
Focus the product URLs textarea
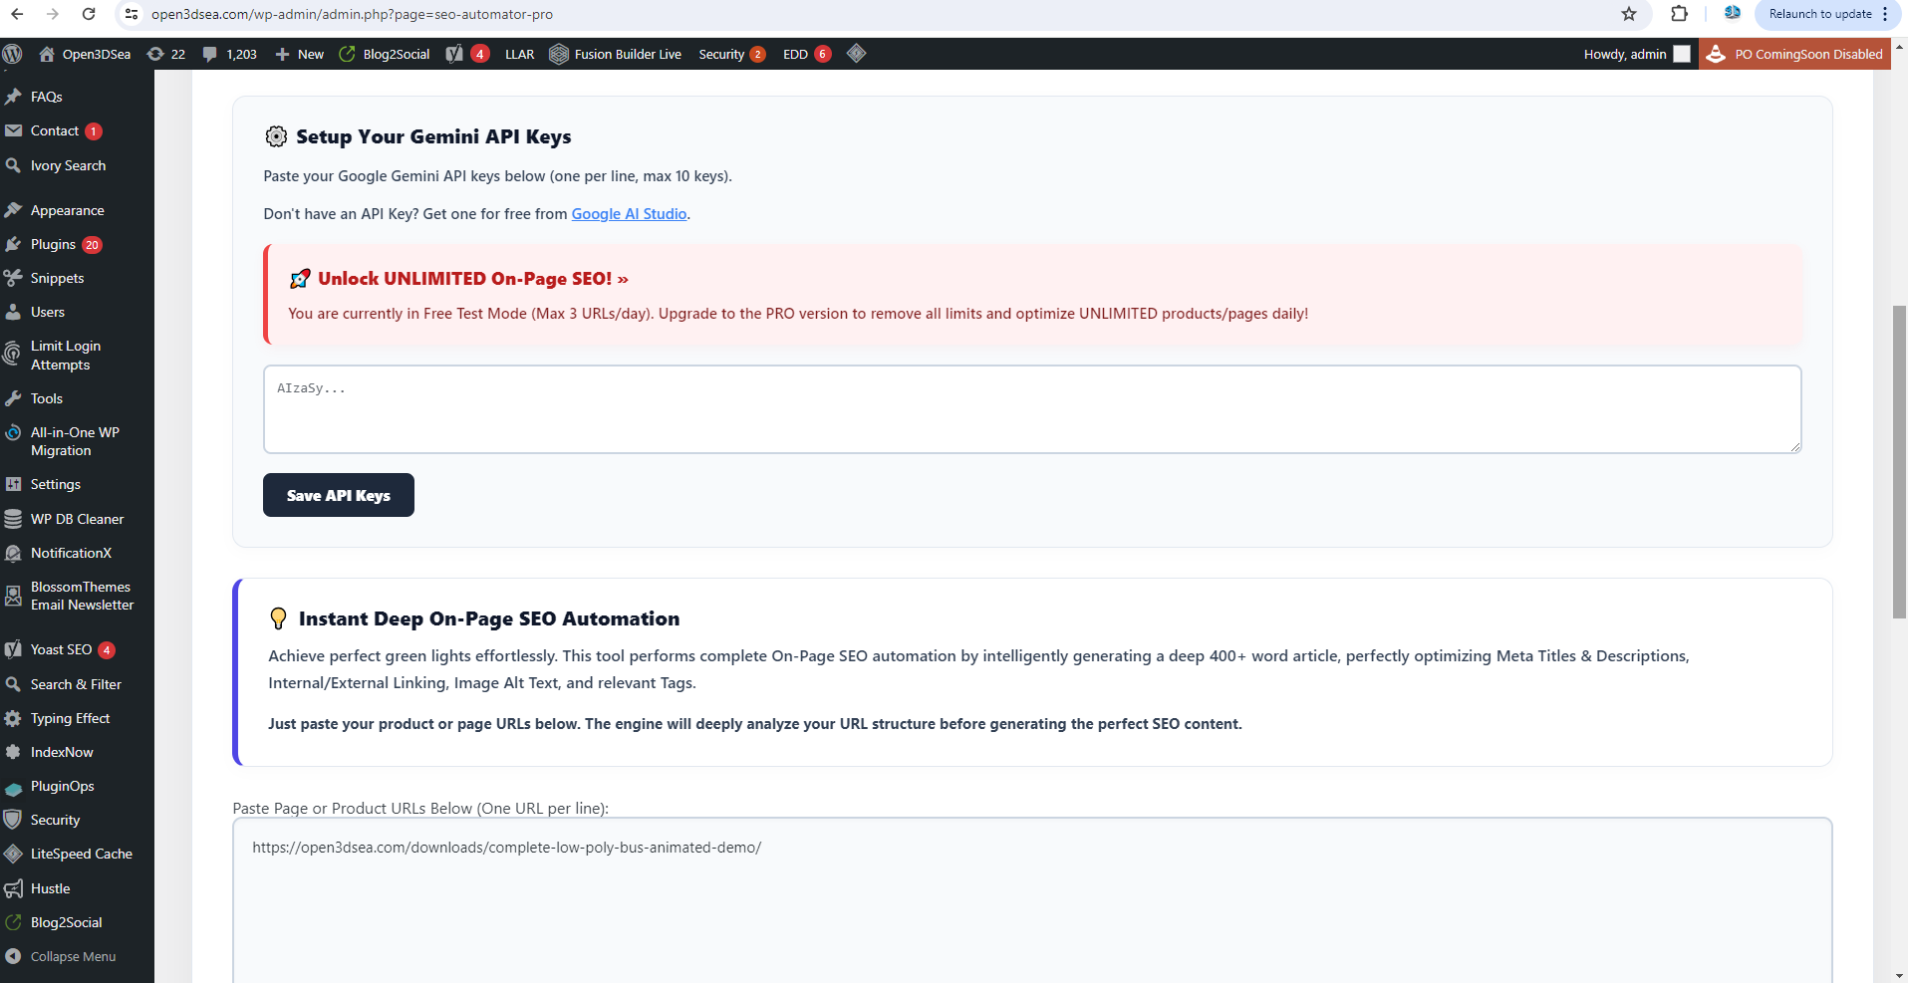point(1032,900)
